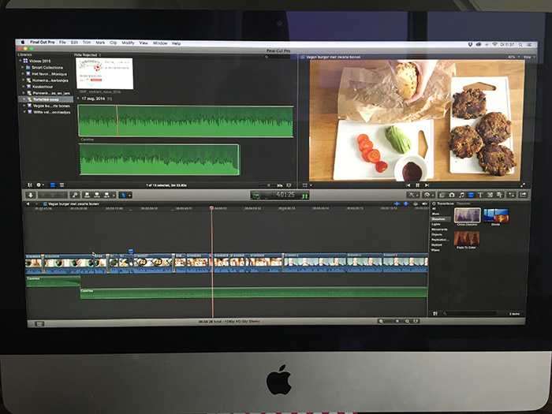The image size is (552, 414).
Task: Select the Tortellini soep event
Action: point(46,99)
